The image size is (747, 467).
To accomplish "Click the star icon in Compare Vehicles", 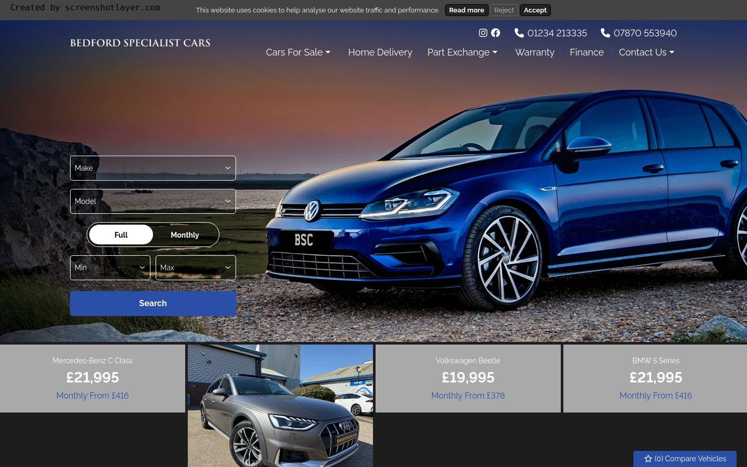I will click(648, 459).
